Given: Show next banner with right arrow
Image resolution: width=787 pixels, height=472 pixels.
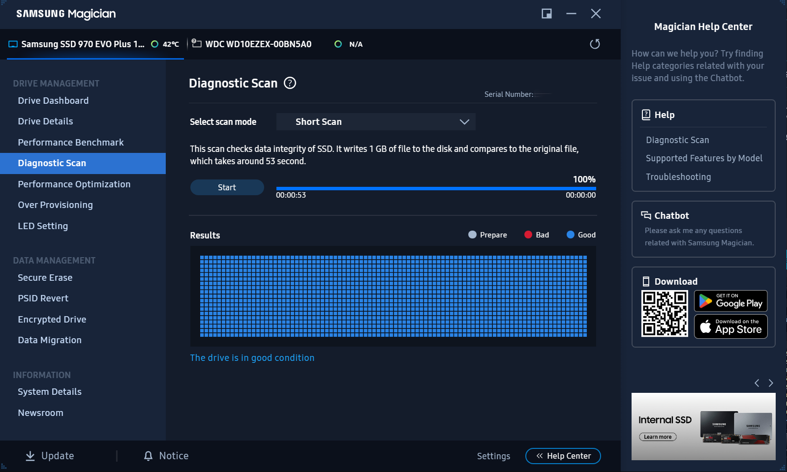Looking at the screenshot, I should (x=771, y=383).
